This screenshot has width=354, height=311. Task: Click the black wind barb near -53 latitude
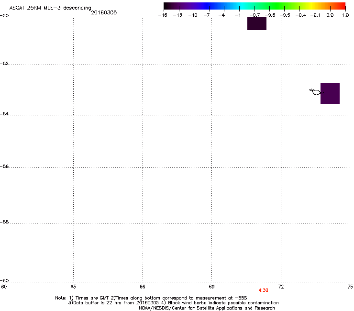point(316,92)
